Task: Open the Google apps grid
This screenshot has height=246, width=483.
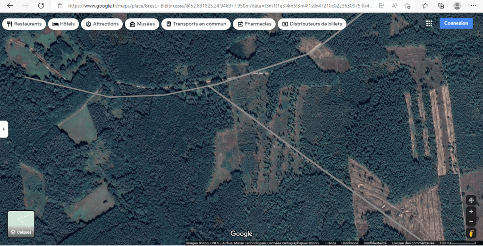Action: (429, 24)
